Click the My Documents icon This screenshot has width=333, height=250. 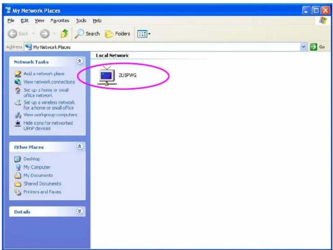[x=18, y=176]
